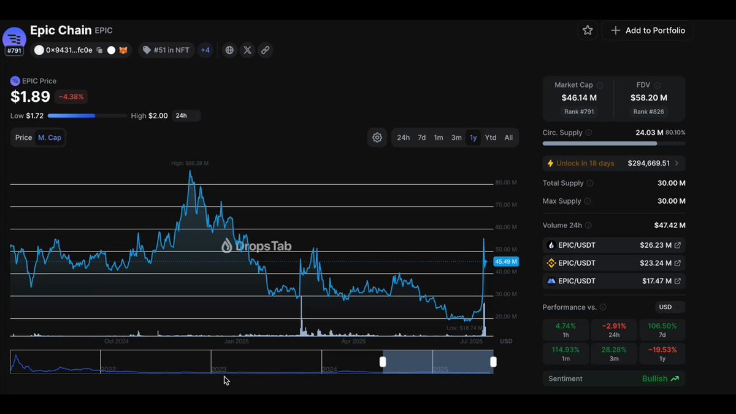Click the Binance logo beside EPIC/USDT
736x414 pixels.
point(551,263)
